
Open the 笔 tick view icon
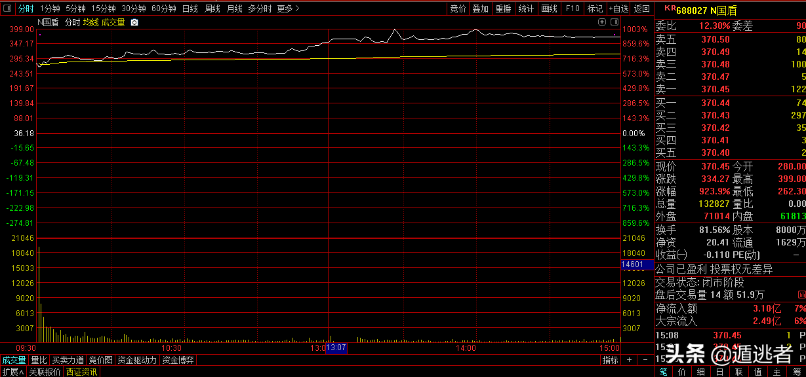pyautogui.click(x=663, y=371)
